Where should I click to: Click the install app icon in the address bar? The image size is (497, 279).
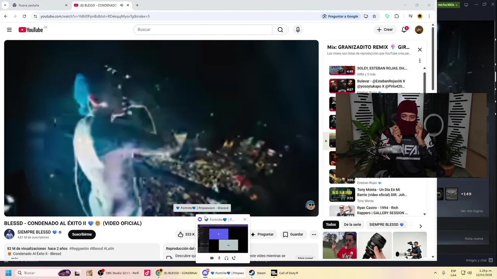366,16
